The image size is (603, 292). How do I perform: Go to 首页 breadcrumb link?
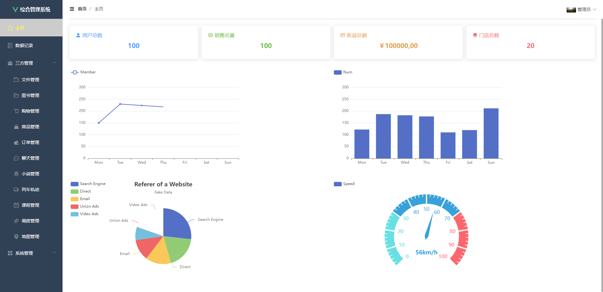pyautogui.click(x=82, y=9)
